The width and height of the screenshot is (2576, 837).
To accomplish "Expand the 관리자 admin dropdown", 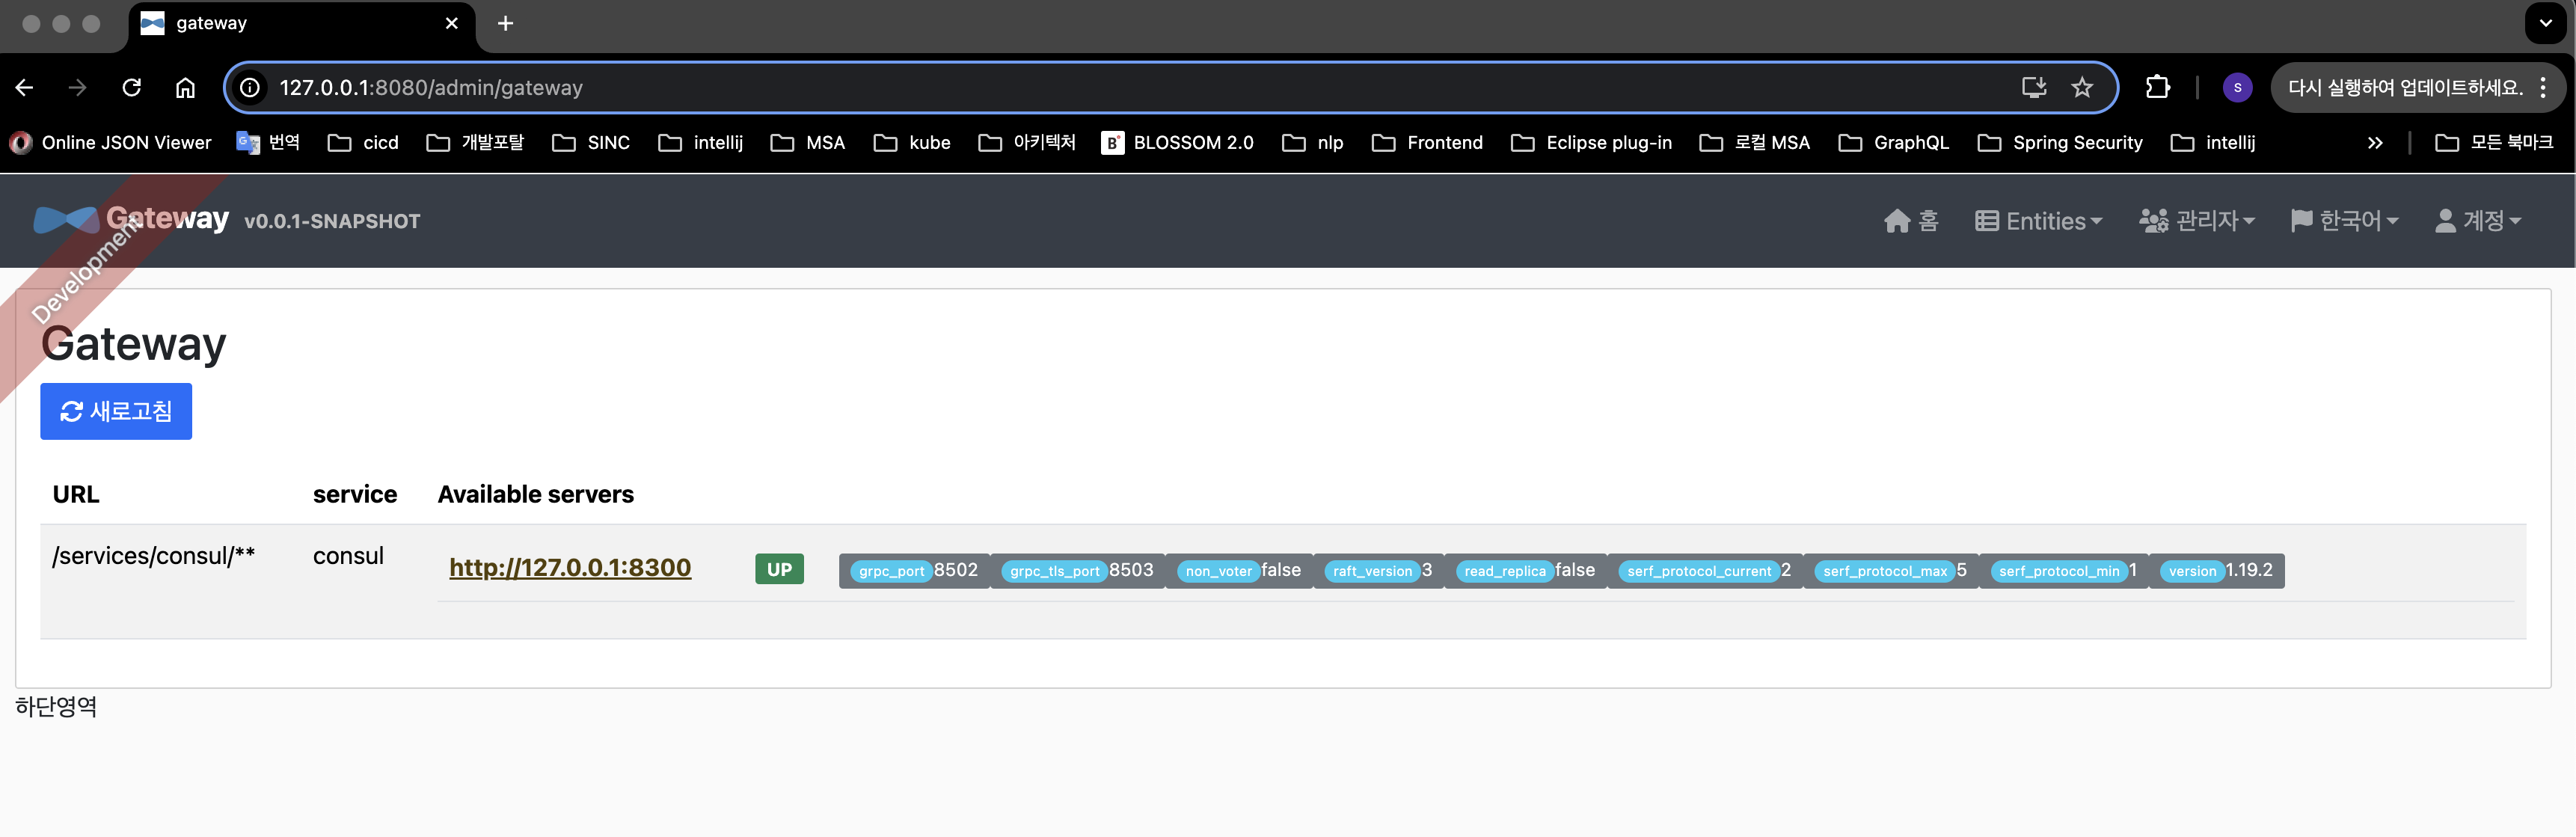I will tap(2196, 221).
